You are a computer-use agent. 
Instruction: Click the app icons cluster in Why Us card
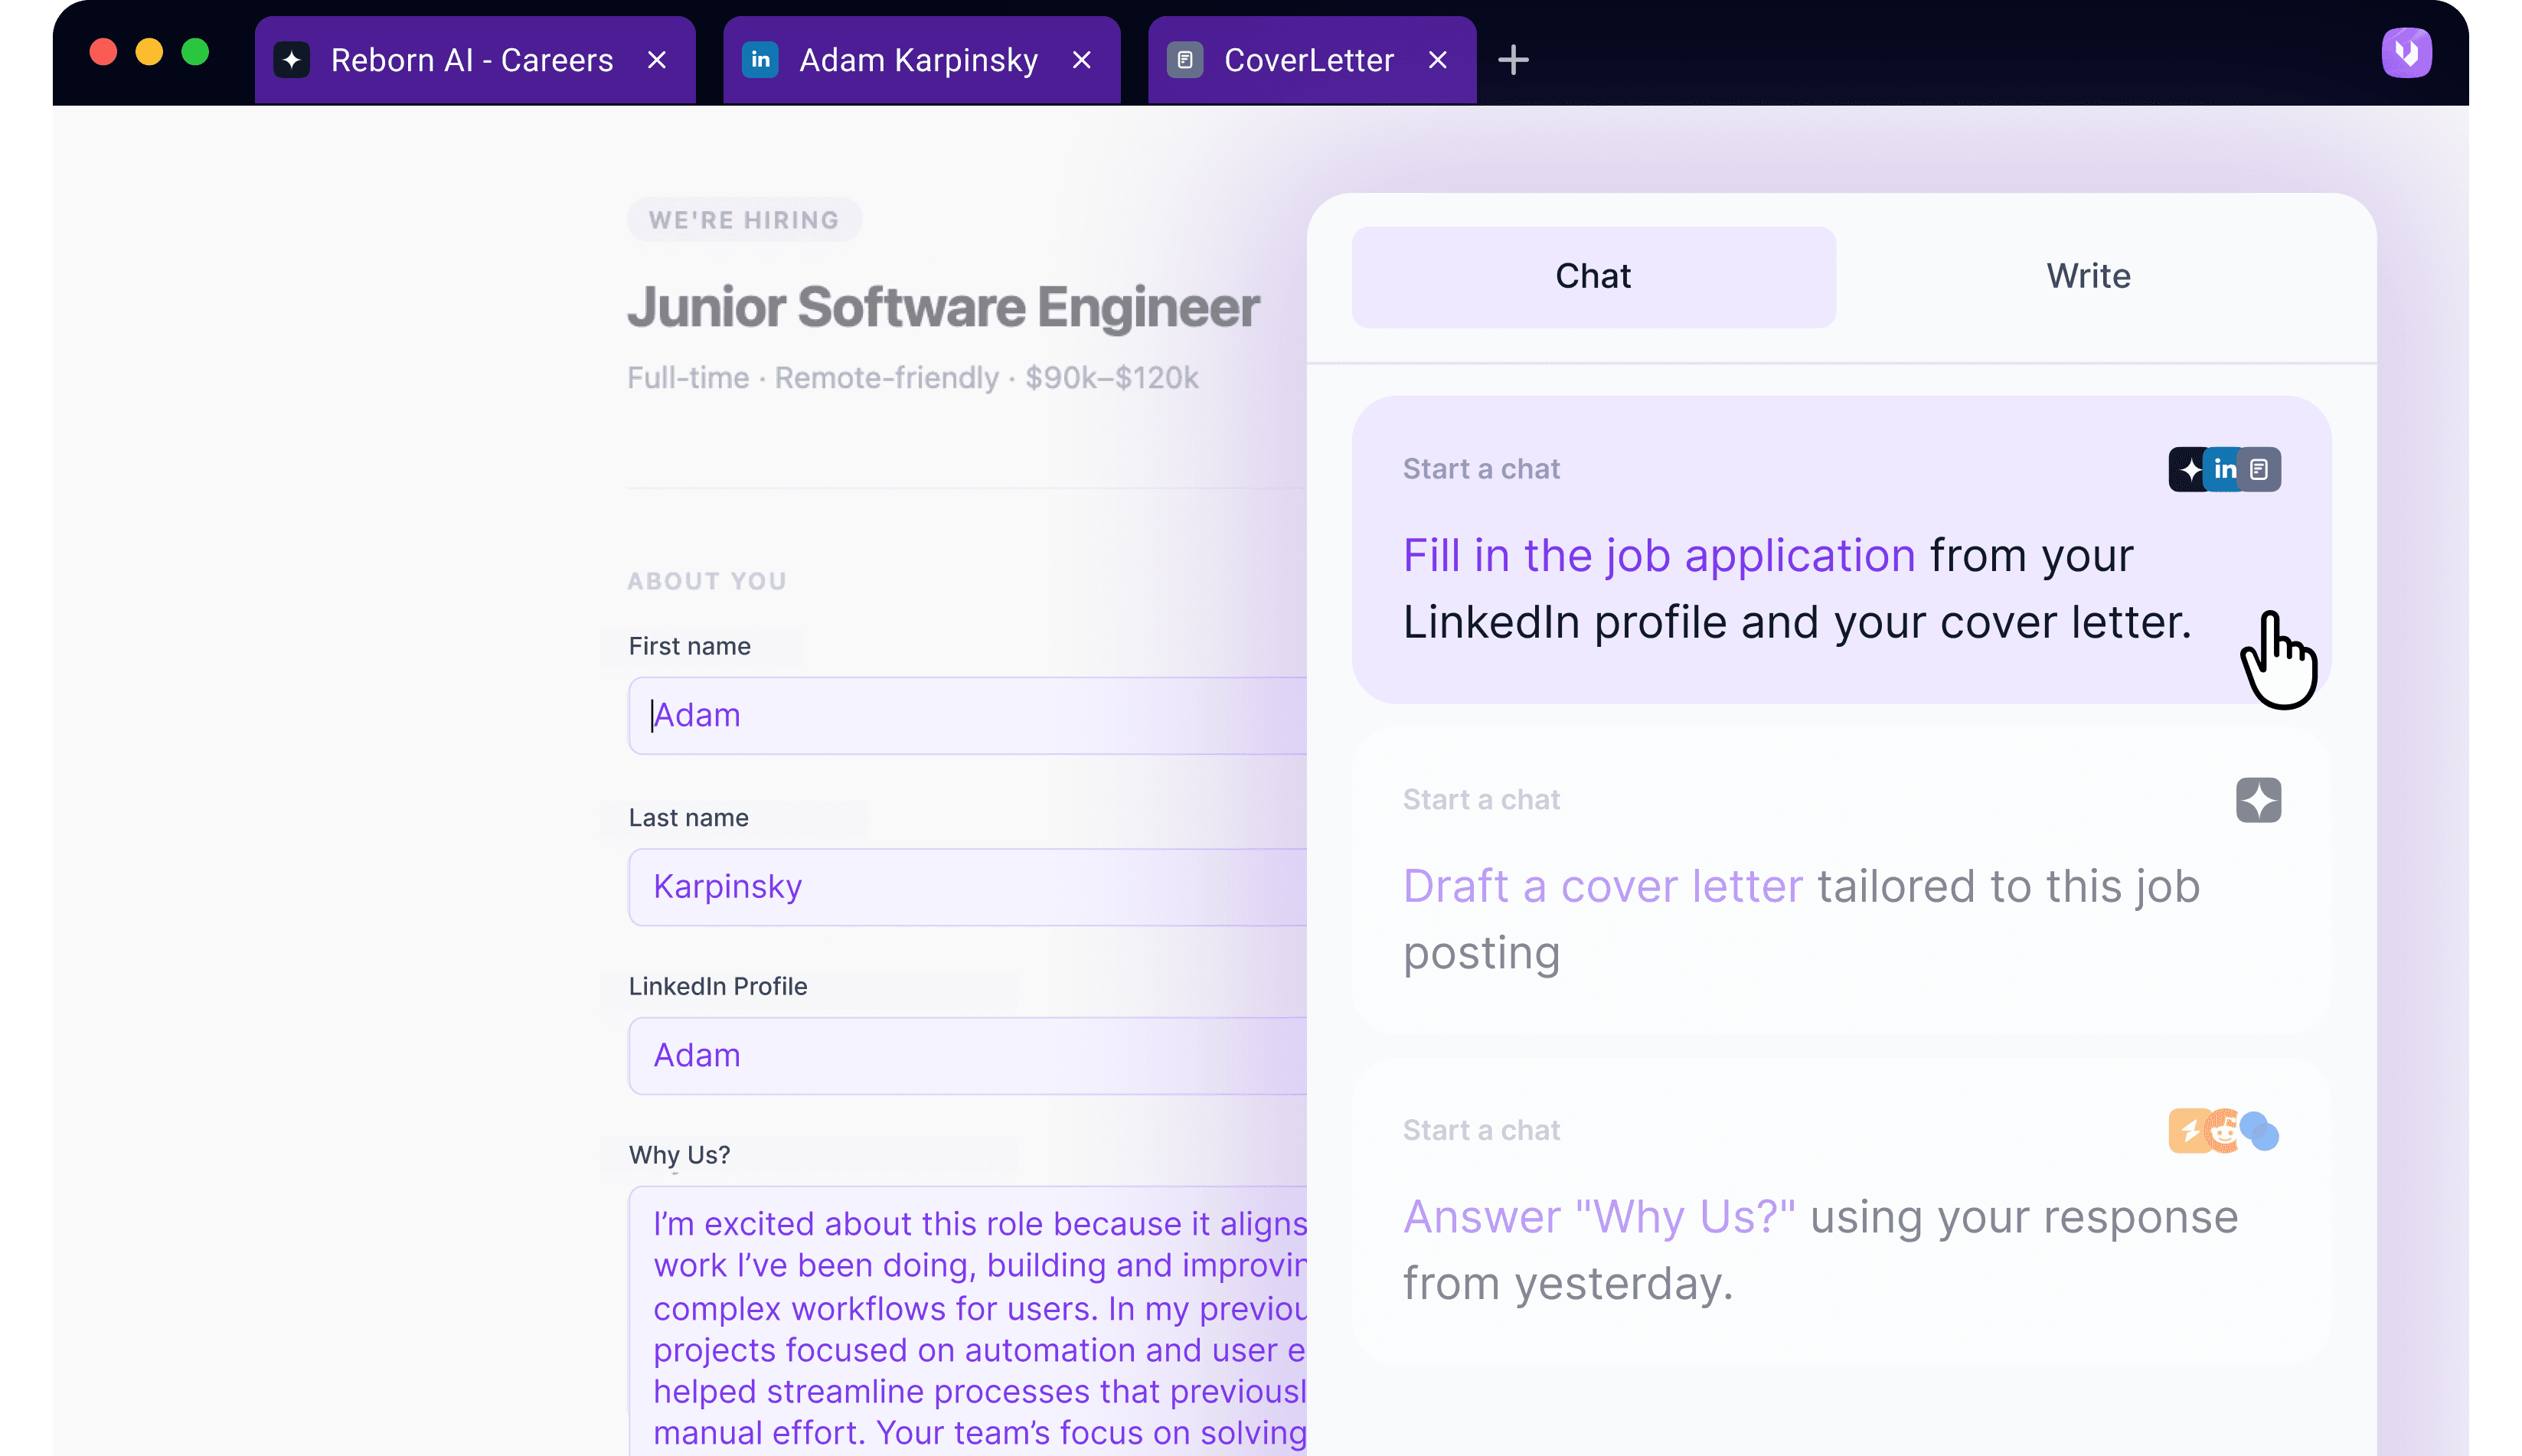coord(2222,1131)
